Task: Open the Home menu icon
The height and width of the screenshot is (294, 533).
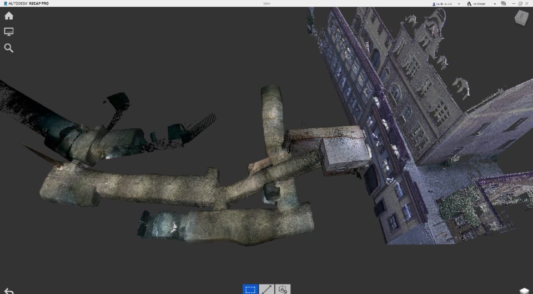Action: point(9,16)
